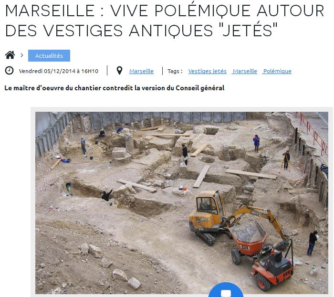The width and height of the screenshot is (334, 297).
Task: Open the Marseille location link next to pin
Action: (141, 71)
